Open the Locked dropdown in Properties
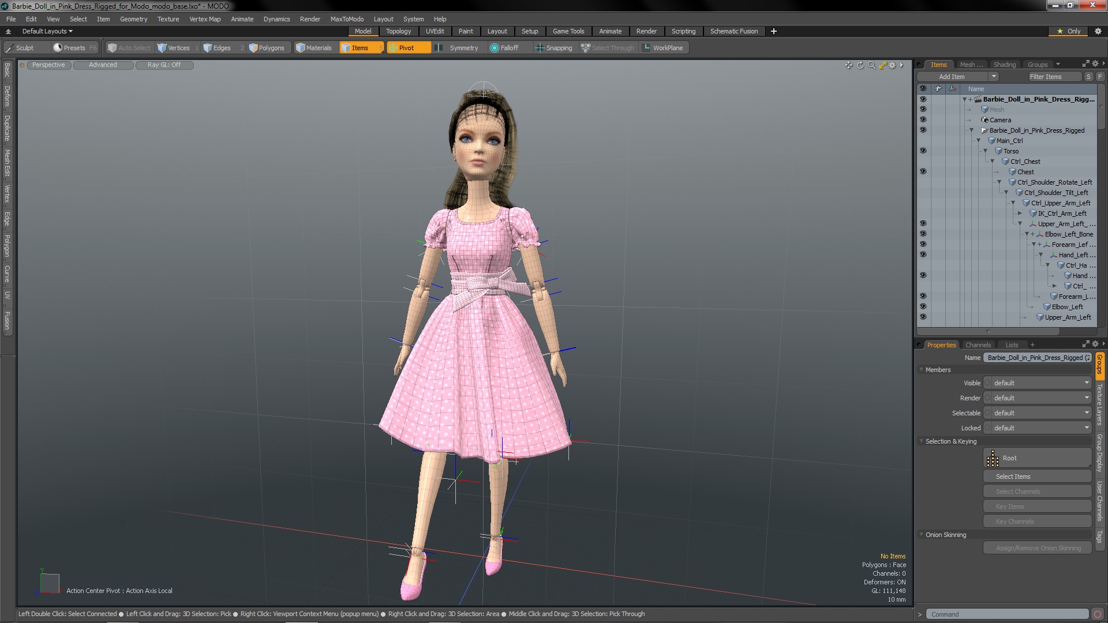The image size is (1108, 623). 1038,428
